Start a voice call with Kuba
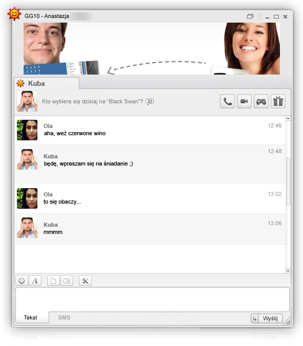Screen dimensions: 303x346 tap(227, 101)
